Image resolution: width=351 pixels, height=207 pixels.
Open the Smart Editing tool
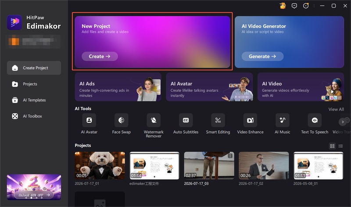218,120
